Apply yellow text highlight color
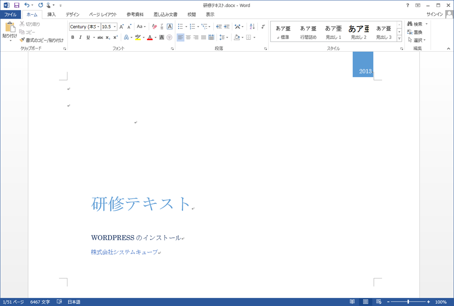 tap(138, 37)
